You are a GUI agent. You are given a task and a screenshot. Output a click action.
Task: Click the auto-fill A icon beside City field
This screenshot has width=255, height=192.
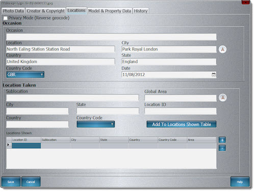pyautogui.click(x=222, y=49)
